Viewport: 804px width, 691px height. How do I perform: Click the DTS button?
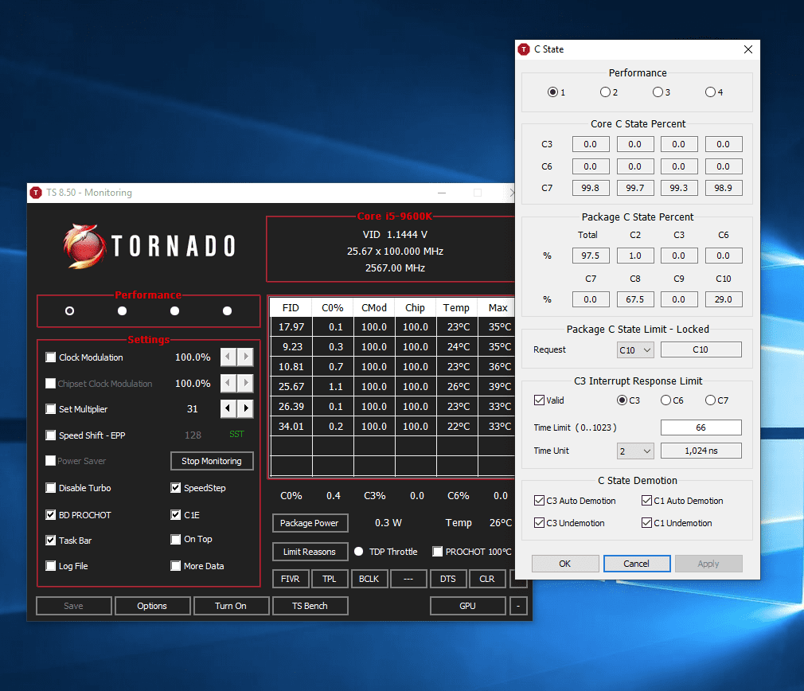point(448,579)
